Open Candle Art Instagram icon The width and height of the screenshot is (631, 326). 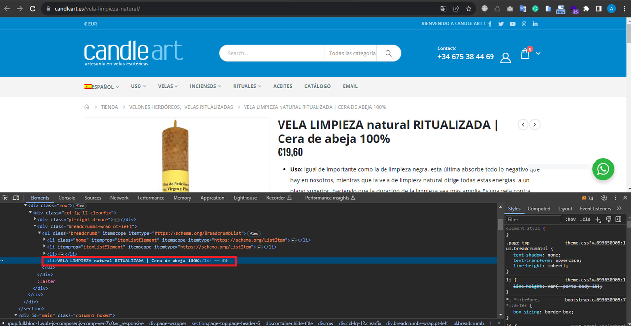click(524, 24)
